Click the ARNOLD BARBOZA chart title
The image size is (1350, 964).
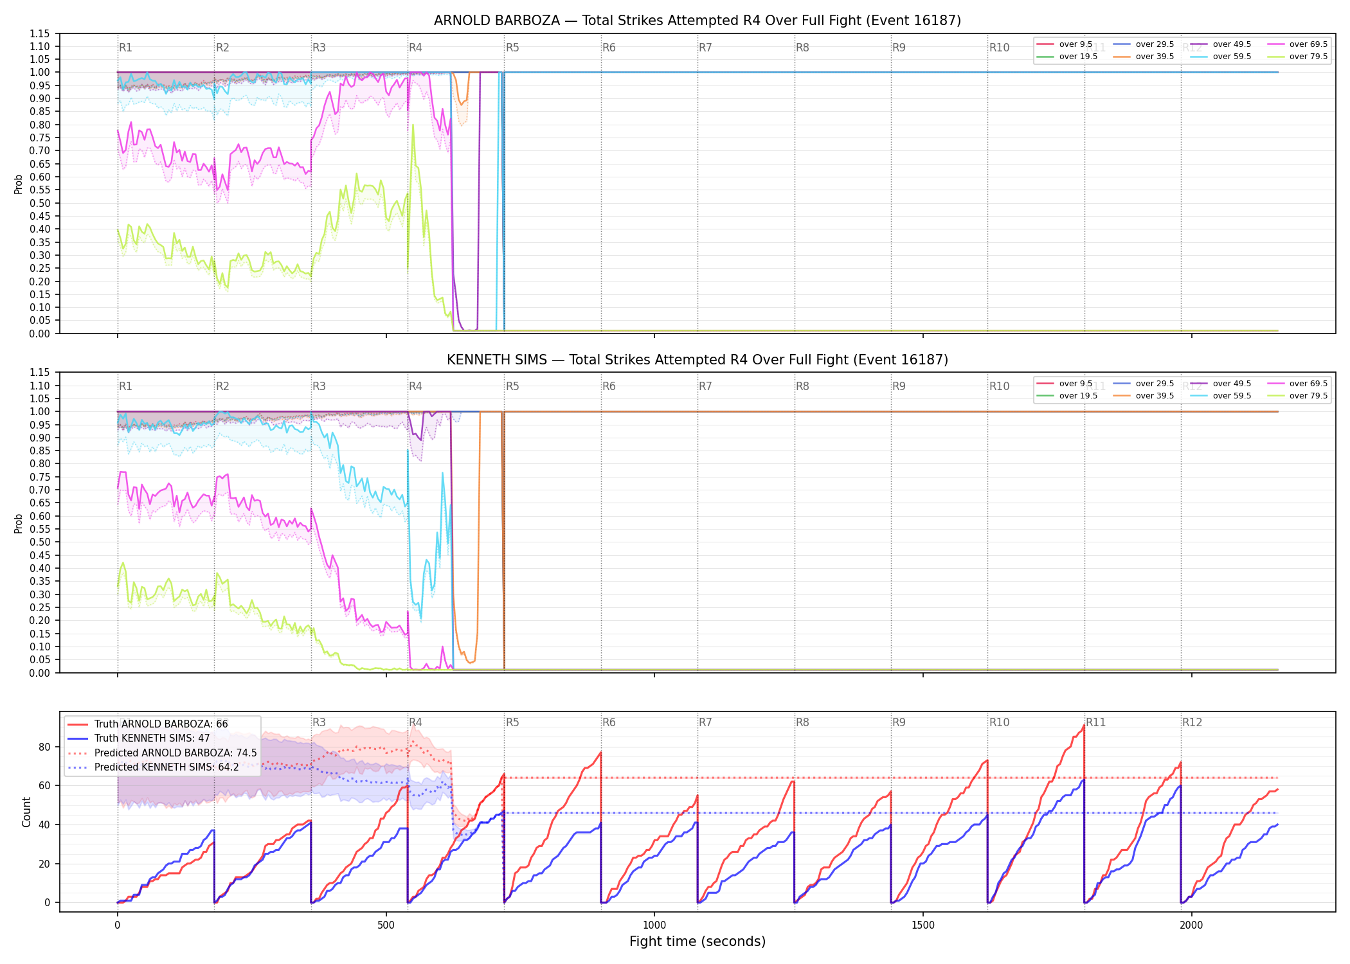697,21
